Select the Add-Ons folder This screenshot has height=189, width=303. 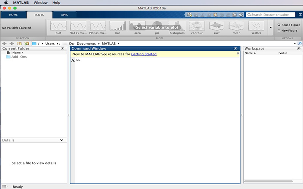(16, 57)
